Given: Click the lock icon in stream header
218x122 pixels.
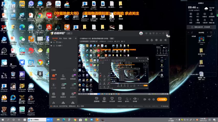Looking at the screenshot, I should click(152, 40).
